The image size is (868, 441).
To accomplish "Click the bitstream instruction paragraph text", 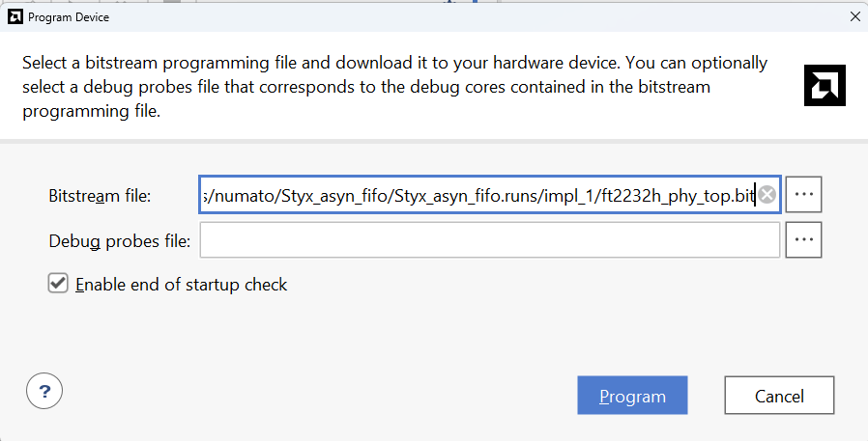I will pyautogui.click(x=387, y=87).
